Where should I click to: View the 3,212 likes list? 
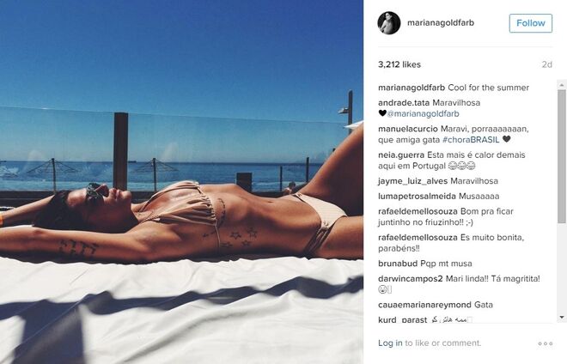click(x=399, y=64)
